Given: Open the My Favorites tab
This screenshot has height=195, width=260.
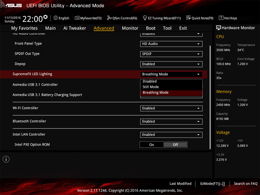Looking at the screenshot, I should (25, 28).
